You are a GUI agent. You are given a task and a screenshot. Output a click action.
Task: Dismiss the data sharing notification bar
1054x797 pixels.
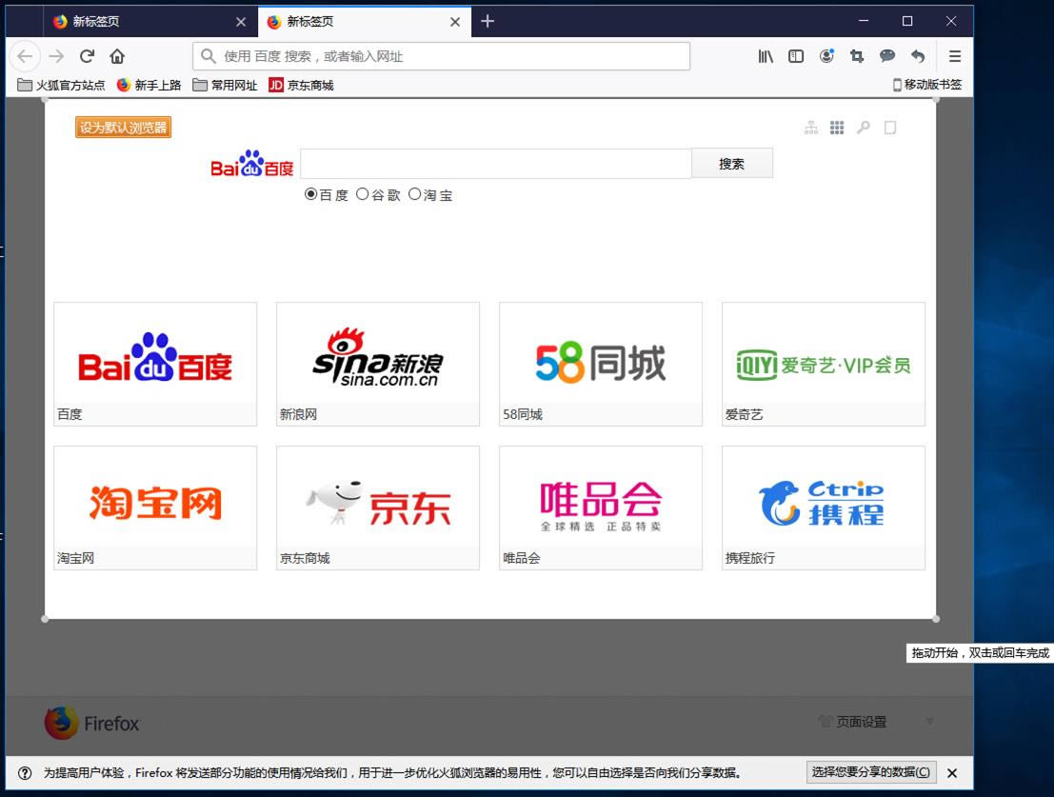point(952,773)
